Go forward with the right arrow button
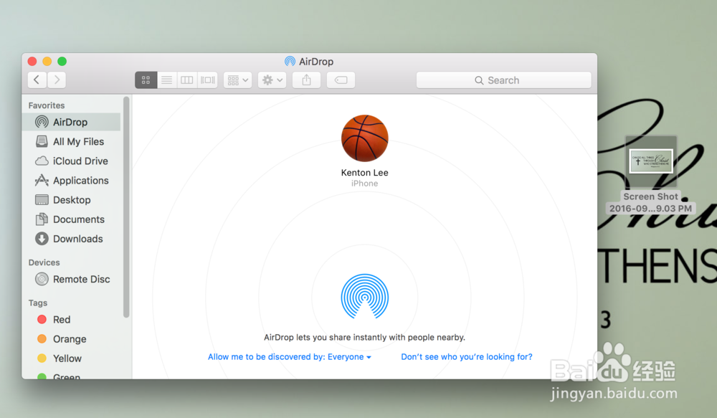The image size is (717, 418). pyautogui.click(x=57, y=80)
